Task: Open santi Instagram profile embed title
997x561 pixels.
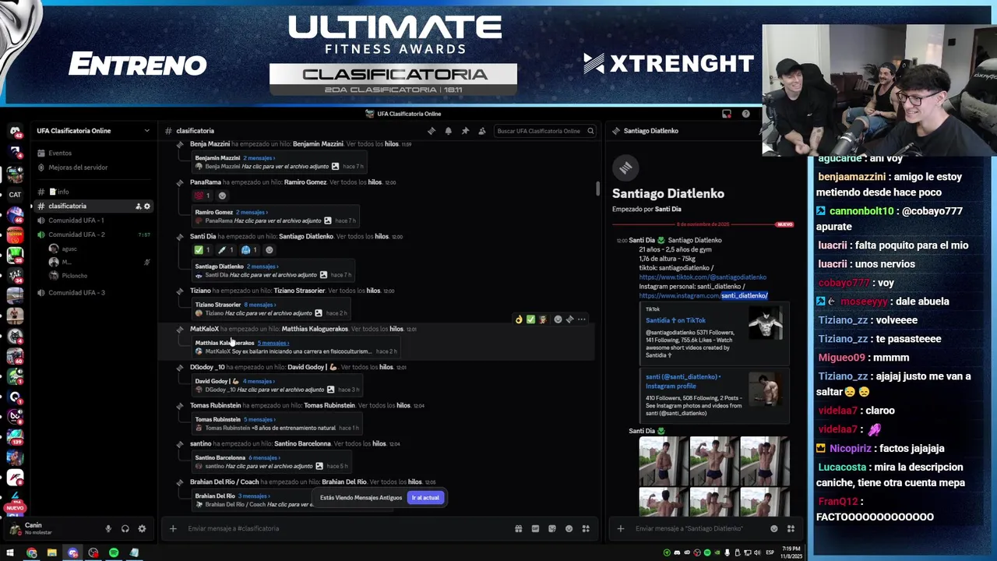Action: pos(683,381)
